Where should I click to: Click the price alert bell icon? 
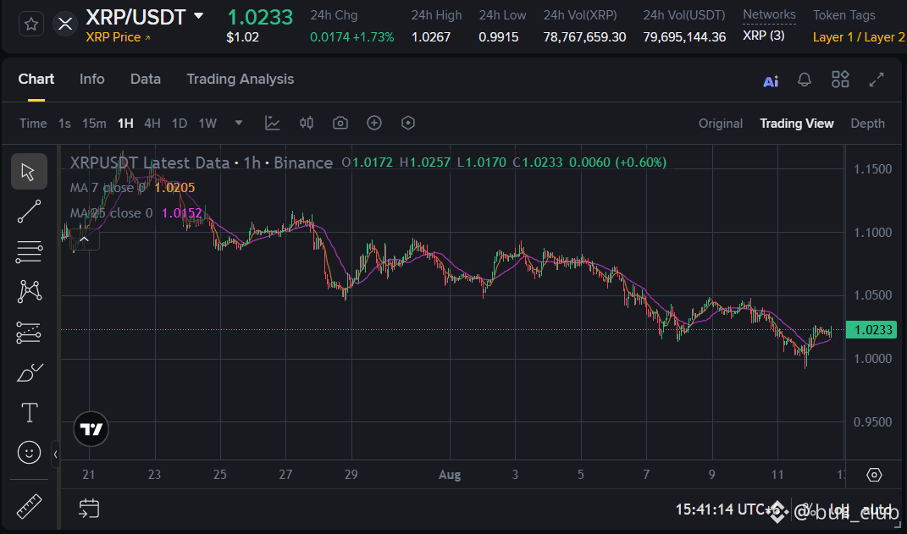[804, 80]
